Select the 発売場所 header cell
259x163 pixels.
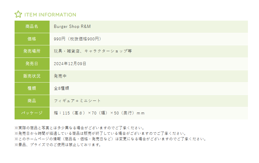click(32, 51)
